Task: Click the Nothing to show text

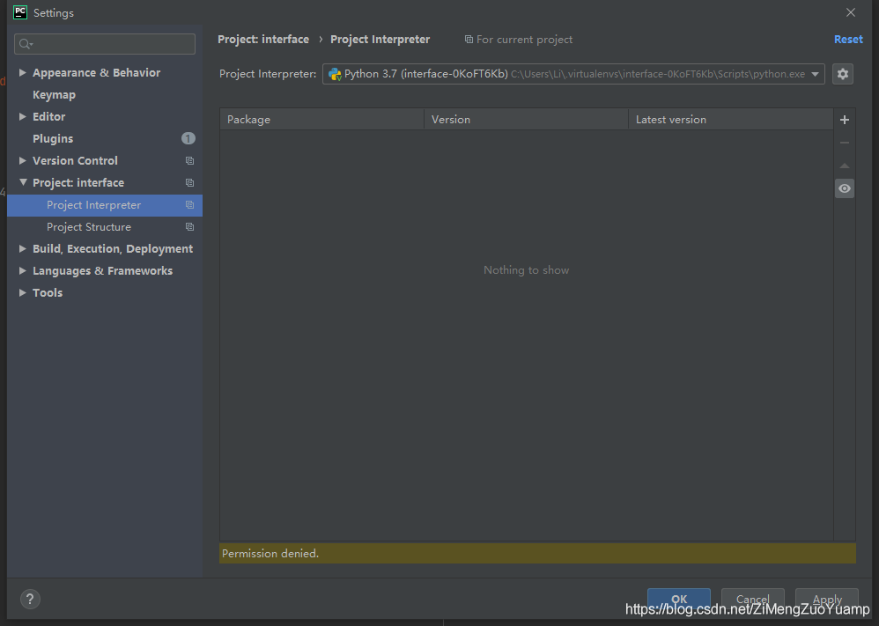Action: pos(527,270)
